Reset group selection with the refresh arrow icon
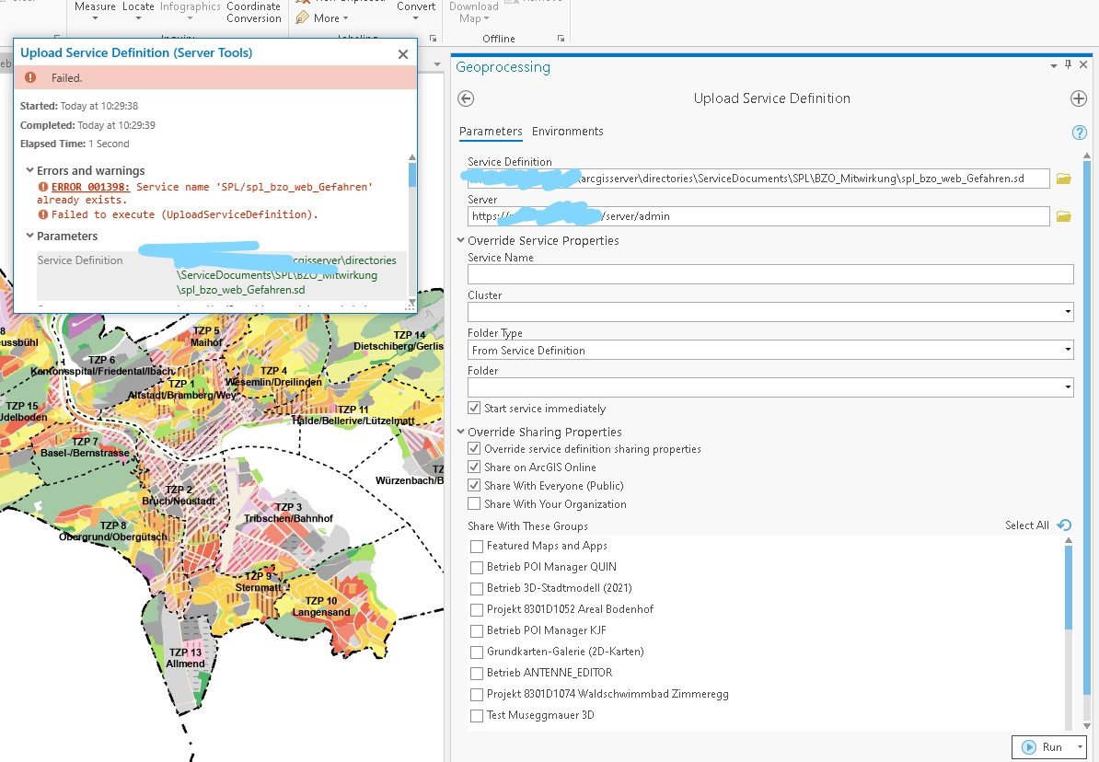 1065,525
